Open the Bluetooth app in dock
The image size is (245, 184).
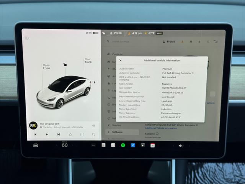(133, 145)
